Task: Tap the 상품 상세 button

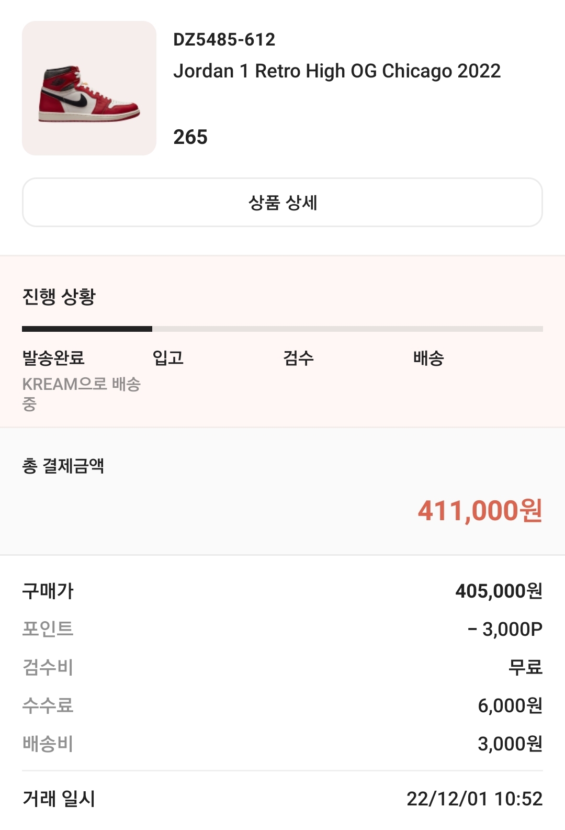Action: 282,203
